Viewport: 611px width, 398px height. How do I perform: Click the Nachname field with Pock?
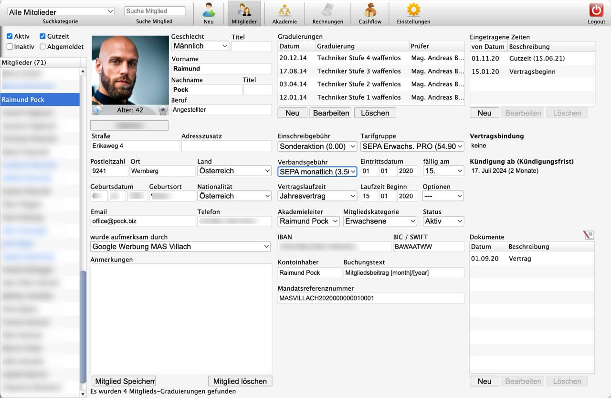click(x=207, y=90)
